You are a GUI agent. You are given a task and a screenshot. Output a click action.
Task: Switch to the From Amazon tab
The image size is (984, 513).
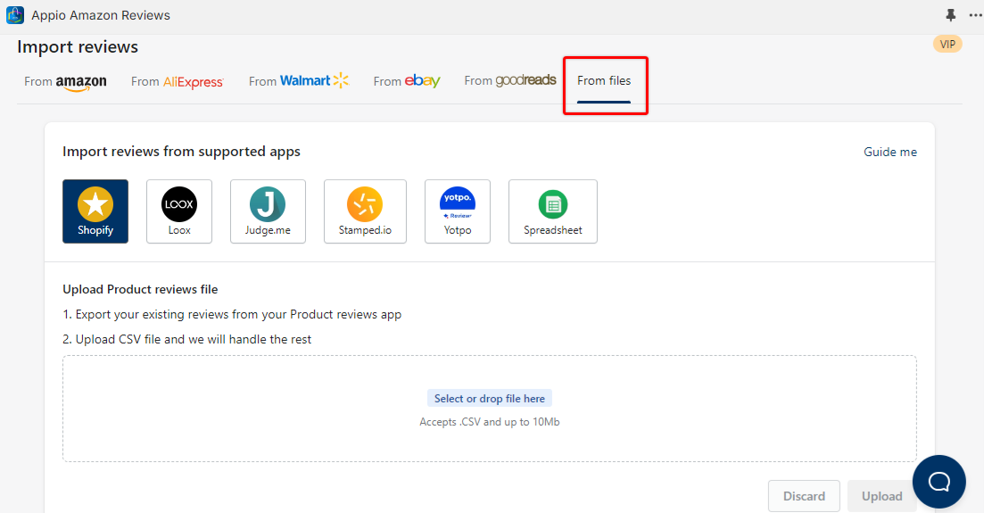click(65, 81)
